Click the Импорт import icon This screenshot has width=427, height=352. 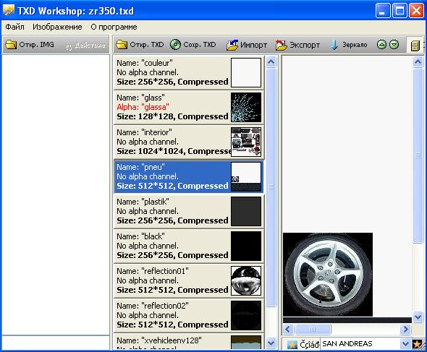point(232,45)
